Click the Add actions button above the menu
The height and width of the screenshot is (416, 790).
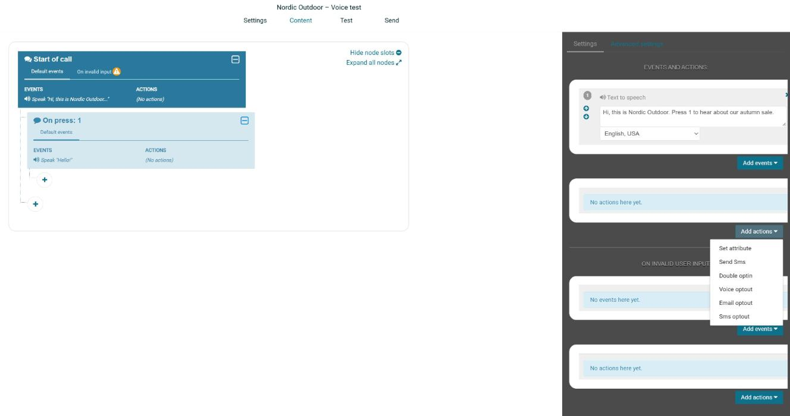pos(759,232)
